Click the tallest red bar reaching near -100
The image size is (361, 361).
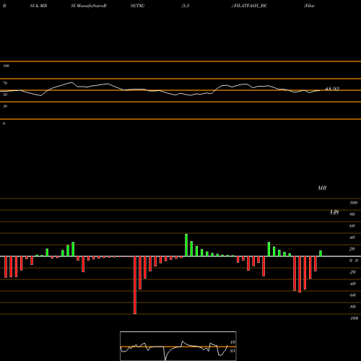click(x=135, y=285)
